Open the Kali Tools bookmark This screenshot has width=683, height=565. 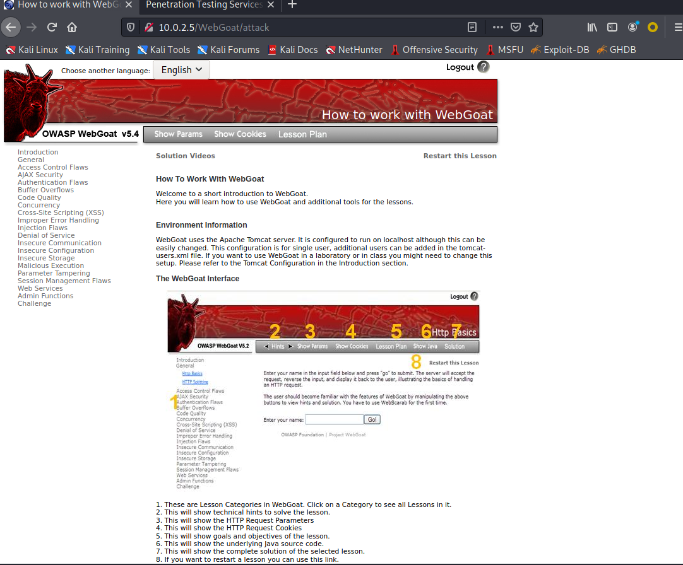pos(163,50)
